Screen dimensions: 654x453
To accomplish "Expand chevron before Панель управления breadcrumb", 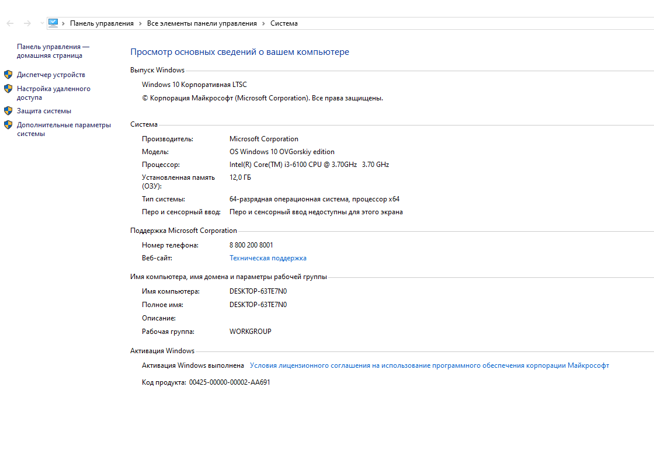I will click(64, 23).
